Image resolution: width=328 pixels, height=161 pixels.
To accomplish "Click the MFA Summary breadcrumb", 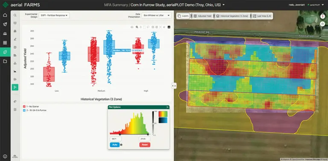I will 116,5.
